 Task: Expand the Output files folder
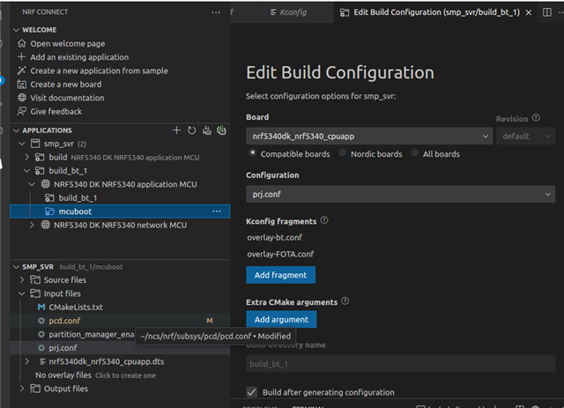coord(21,389)
